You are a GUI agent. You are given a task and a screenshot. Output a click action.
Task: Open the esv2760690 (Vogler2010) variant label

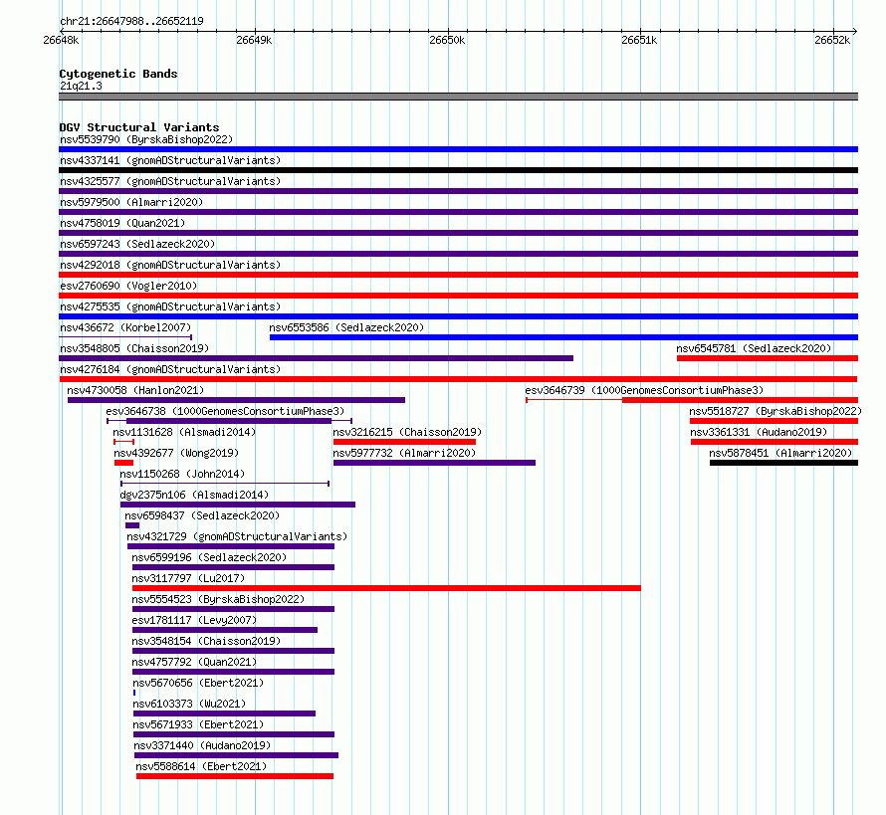click(128, 286)
